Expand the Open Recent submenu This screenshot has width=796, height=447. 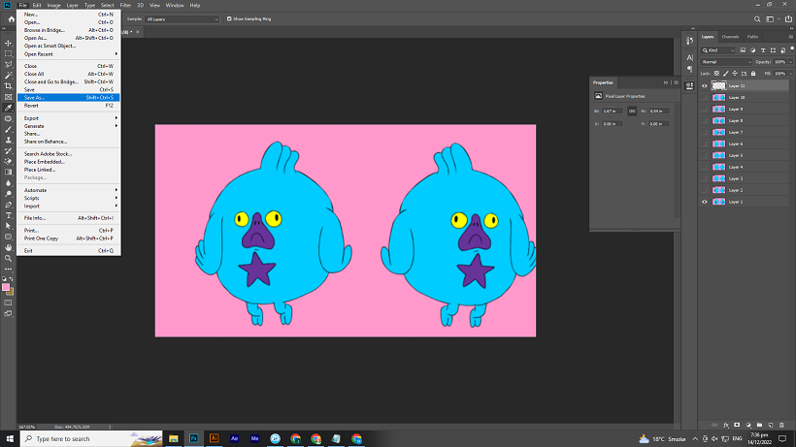(69, 53)
